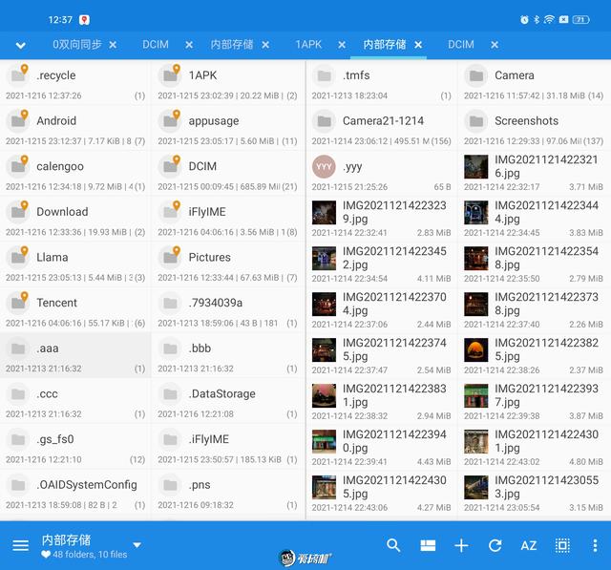This screenshot has height=570, width=611.
Task: Expand the tab list chevron at top-left
Action: click(20, 45)
